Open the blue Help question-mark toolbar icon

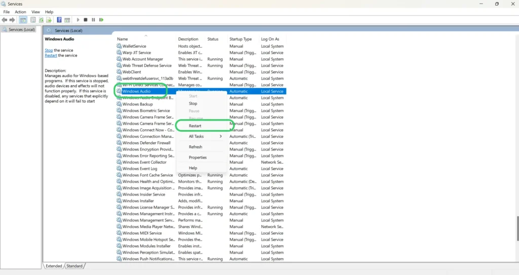click(59, 20)
